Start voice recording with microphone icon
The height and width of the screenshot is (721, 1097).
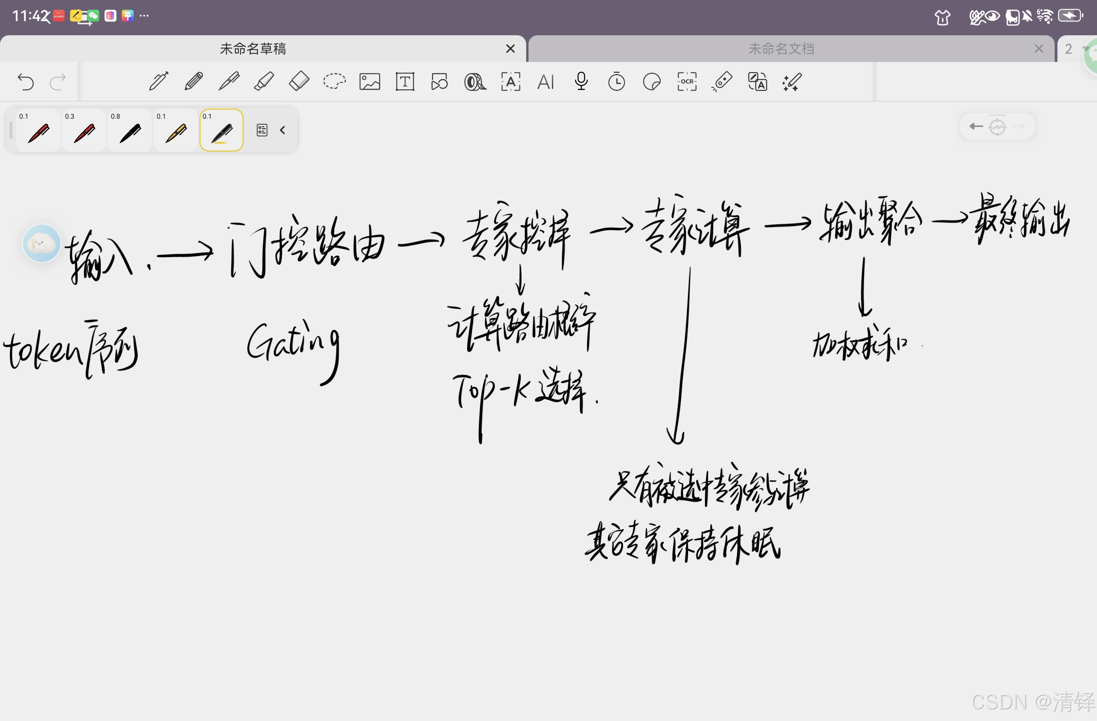581,82
